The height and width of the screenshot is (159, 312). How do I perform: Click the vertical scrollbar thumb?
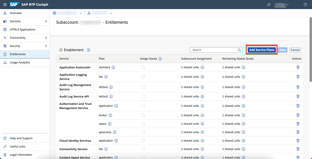[311, 49]
